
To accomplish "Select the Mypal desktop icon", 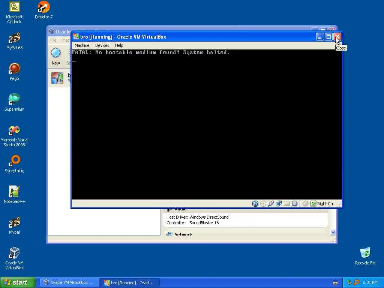I will point(14,226).
